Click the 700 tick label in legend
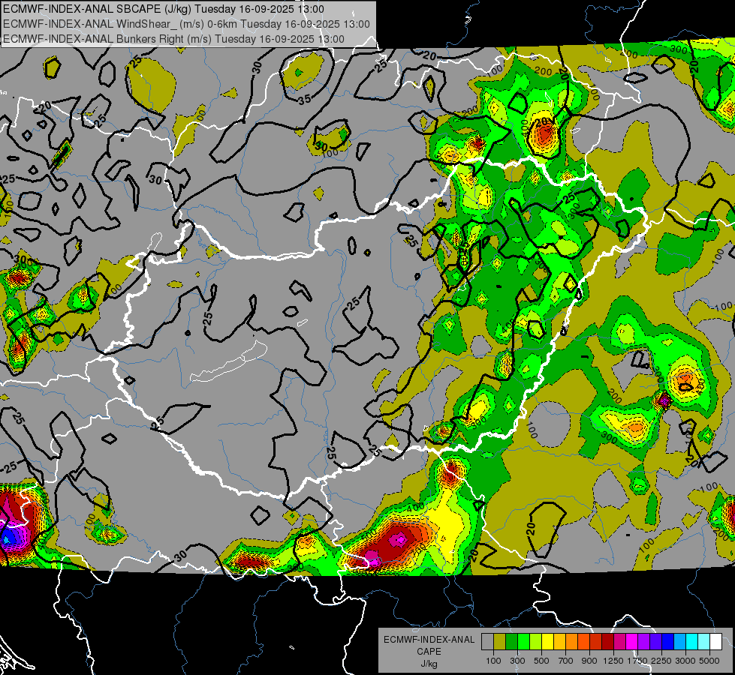 pyautogui.click(x=566, y=661)
